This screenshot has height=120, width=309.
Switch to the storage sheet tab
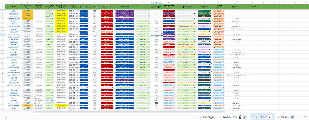pyautogui.click(x=208, y=117)
